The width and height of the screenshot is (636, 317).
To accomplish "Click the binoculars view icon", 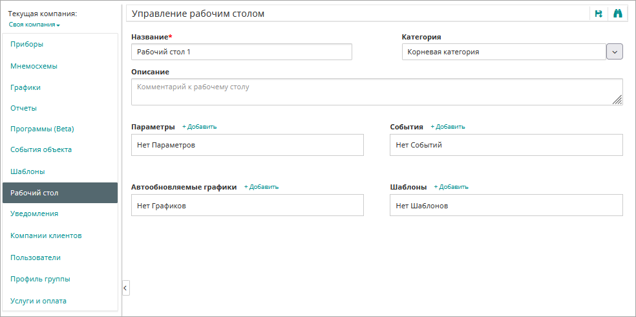I will (617, 14).
